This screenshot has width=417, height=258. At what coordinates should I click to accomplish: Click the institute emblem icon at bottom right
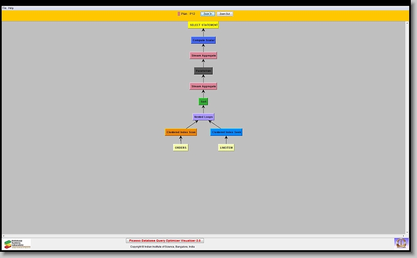(400, 243)
